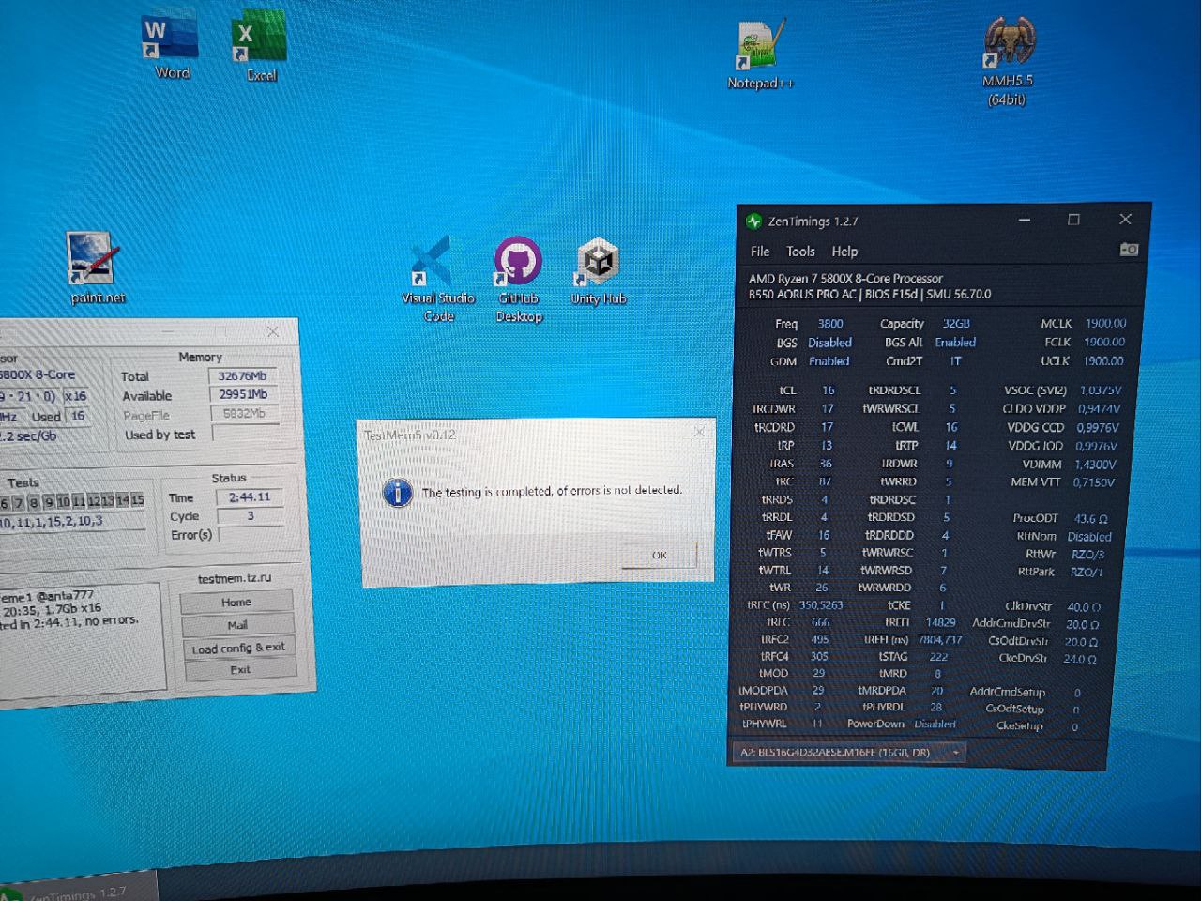Viewport: 1201px width, 901px height.
Task: Click the tSTAG value 222
Action: 938,657
